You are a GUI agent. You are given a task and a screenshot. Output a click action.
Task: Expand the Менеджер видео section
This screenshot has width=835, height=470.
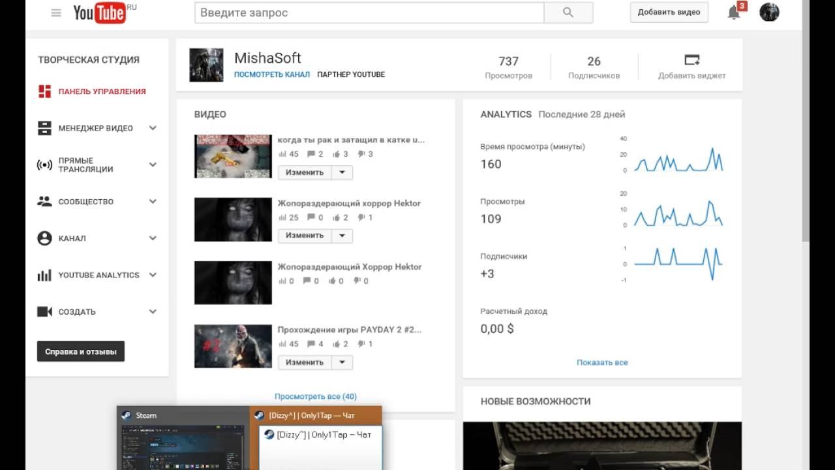[153, 128]
